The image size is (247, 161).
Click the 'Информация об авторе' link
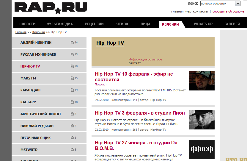click(x=145, y=59)
